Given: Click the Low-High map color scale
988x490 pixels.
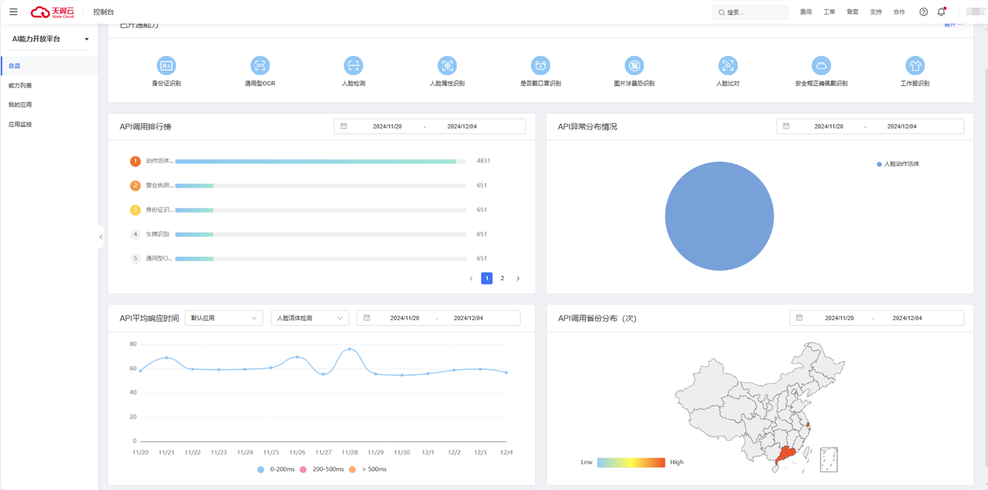Looking at the screenshot, I should click(x=631, y=463).
